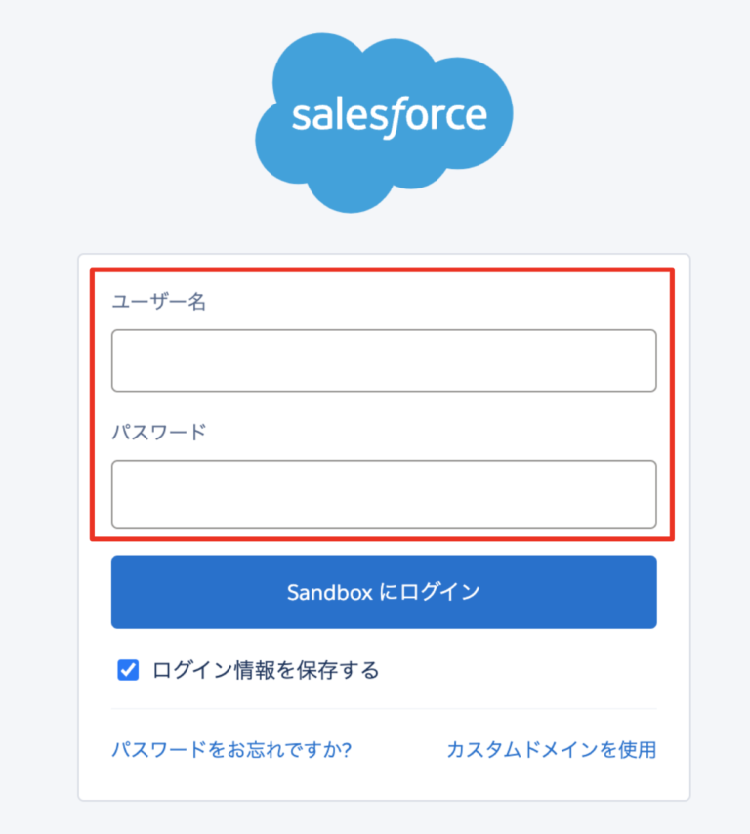Image resolution: width=750 pixels, height=834 pixels.
Task: Focus the password text box for typing
Action: (384, 494)
